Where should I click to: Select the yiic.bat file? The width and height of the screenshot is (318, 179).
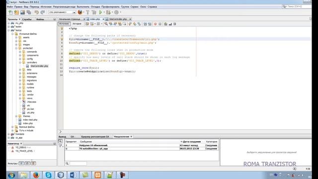[x=30, y=109]
